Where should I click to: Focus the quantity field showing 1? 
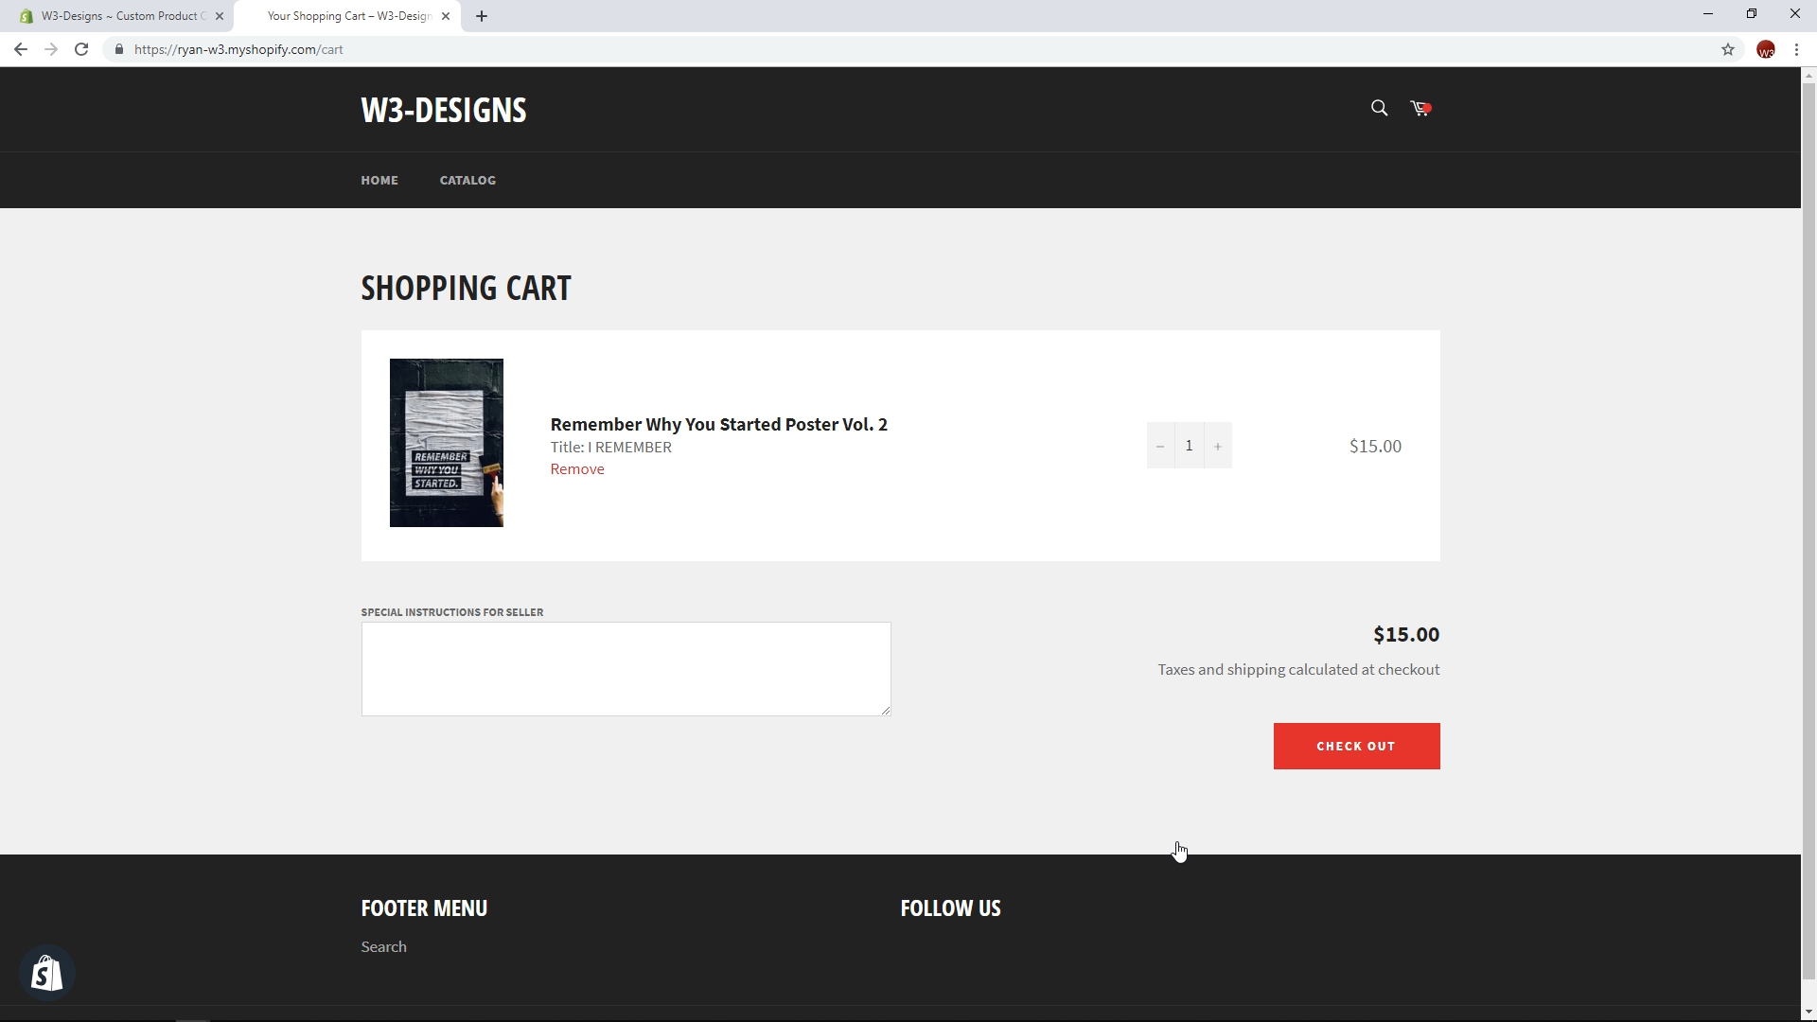[1189, 446]
